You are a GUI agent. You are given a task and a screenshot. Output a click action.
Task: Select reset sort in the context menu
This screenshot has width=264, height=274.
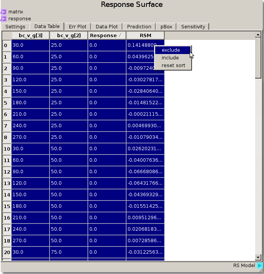coord(173,66)
